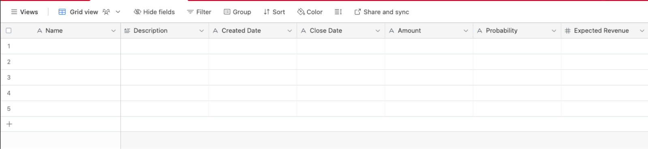Click the Expected Revenue number field icon
648x149 pixels.
click(x=568, y=31)
